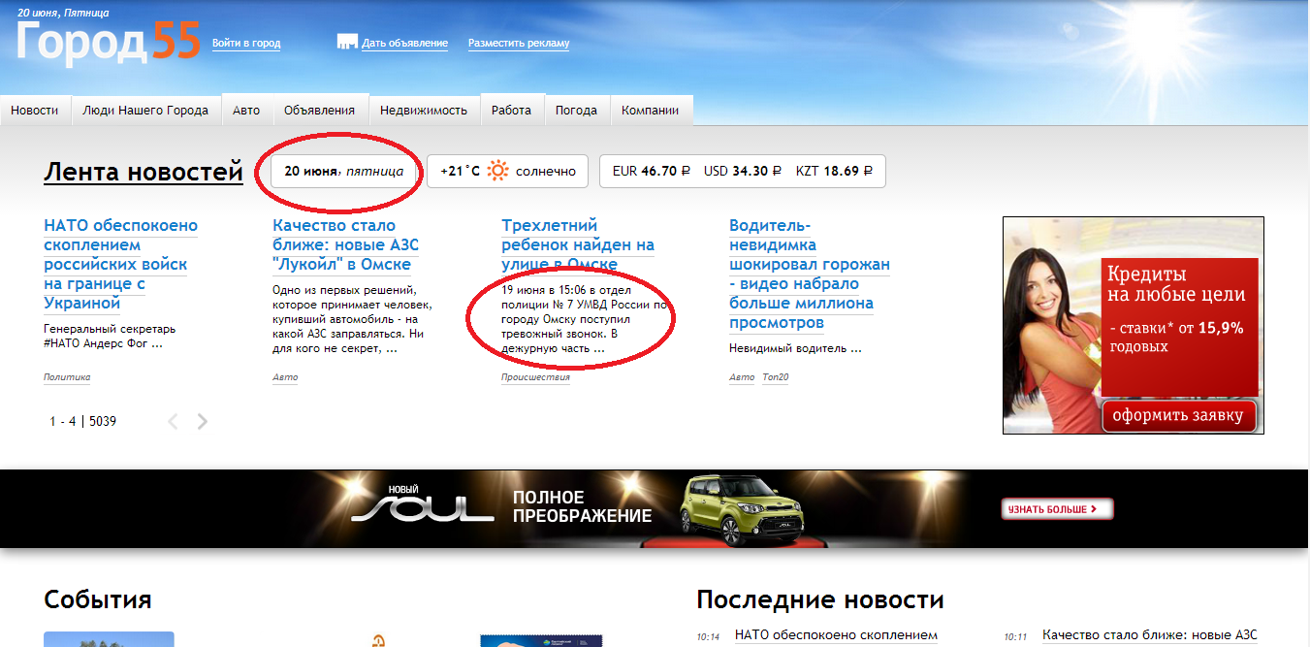The height and width of the screenshot is (647, 1310).
Task: Open Лента новостей heading link
Action: (x=144, y=173)
